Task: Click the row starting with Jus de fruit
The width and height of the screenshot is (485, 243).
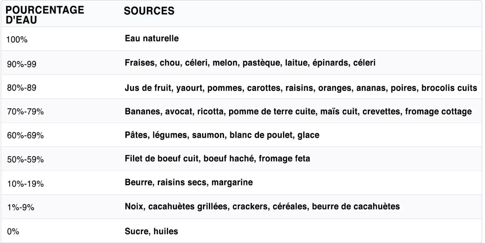Action: coord(301,87)
